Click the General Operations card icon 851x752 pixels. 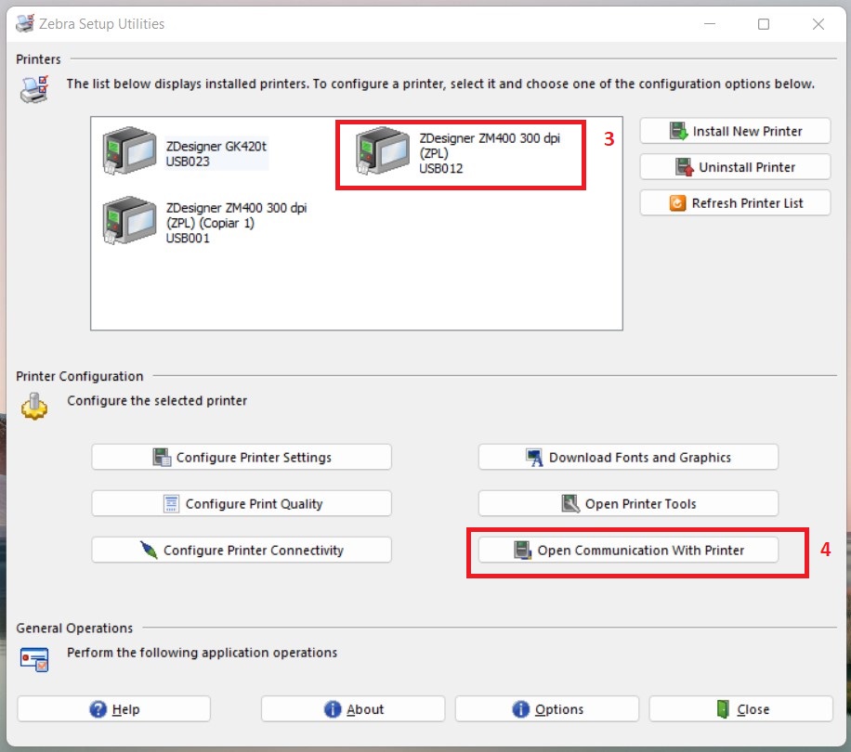tap(34, 659)
